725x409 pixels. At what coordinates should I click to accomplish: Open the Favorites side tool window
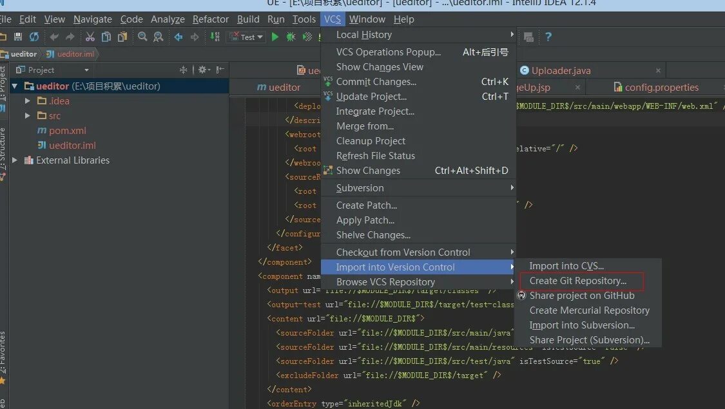point(3,357)
